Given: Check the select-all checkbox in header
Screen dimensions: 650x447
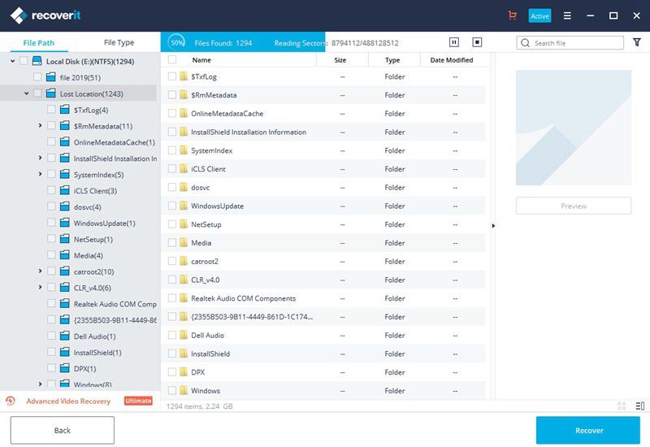Looking at the screenshot, I should point(172,59).
